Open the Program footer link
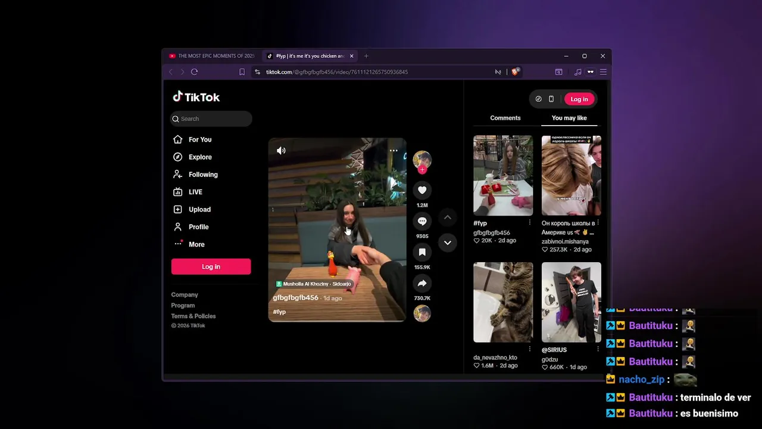762x429 pixels. [x=183, y=306]
